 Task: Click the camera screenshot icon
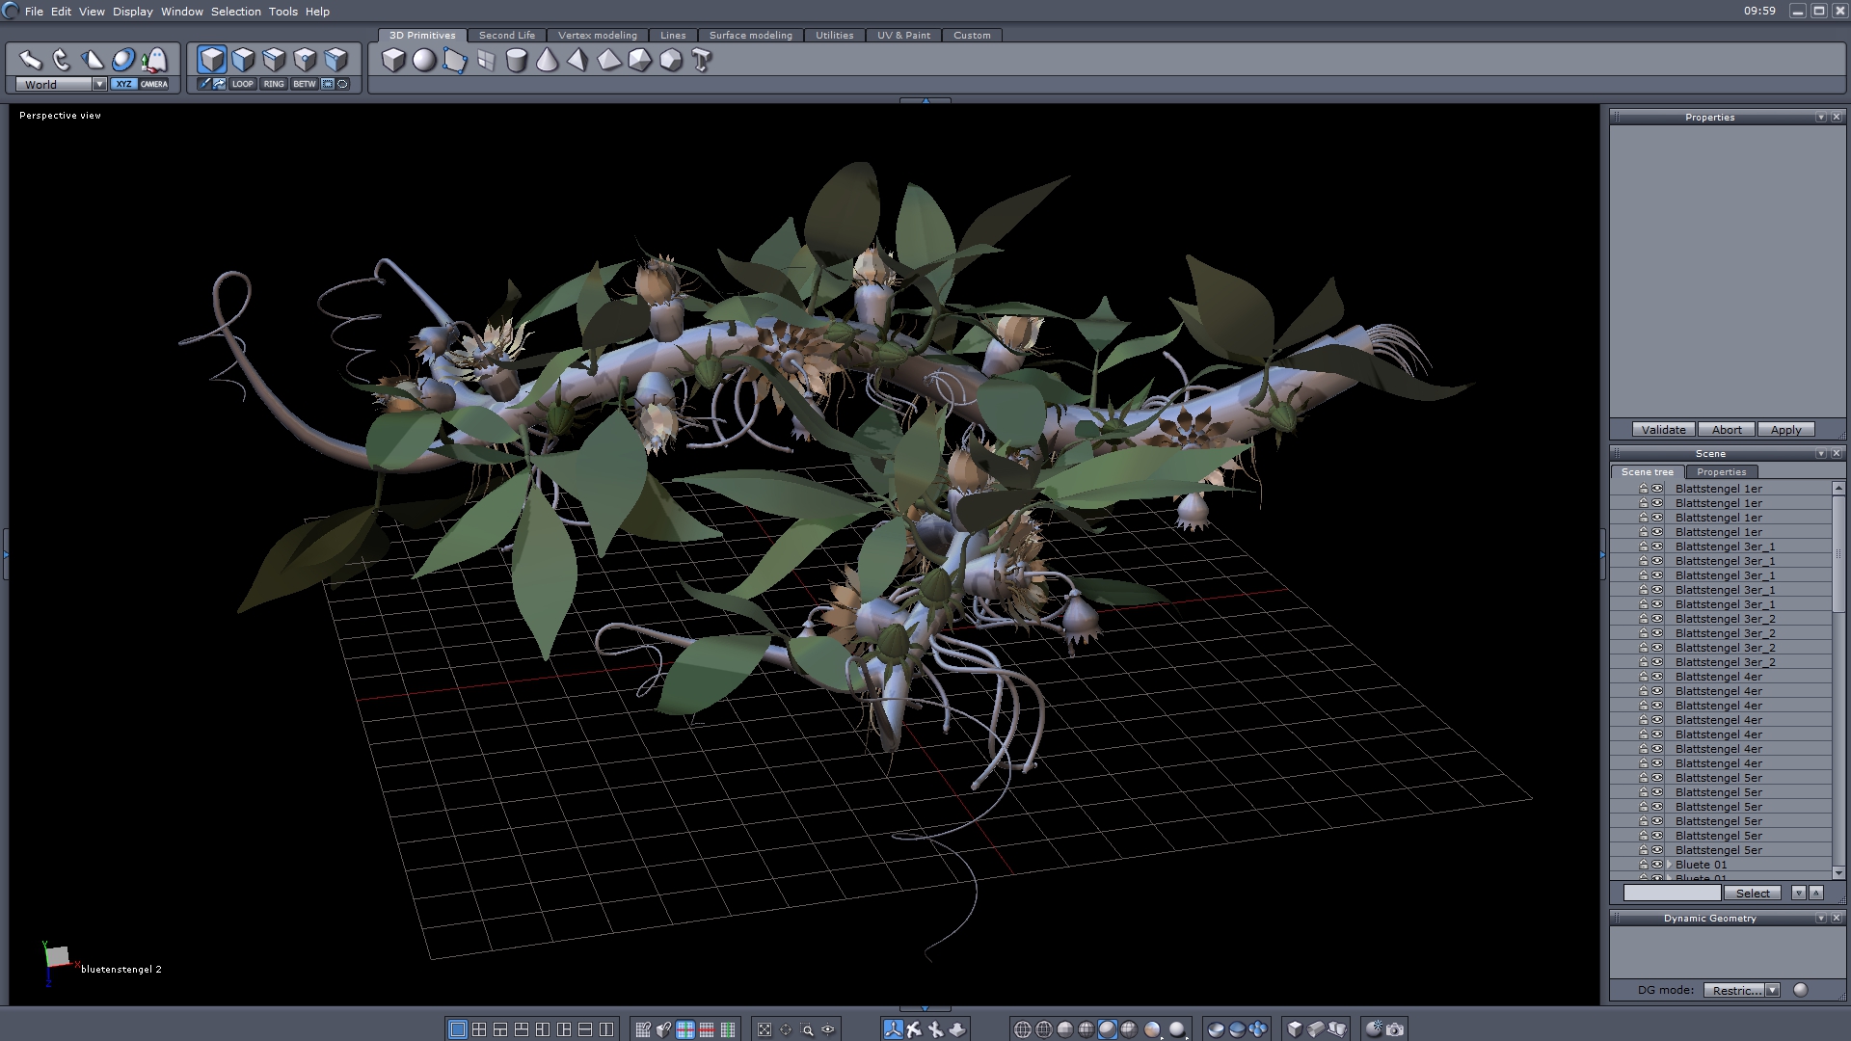[1394, 1029]
